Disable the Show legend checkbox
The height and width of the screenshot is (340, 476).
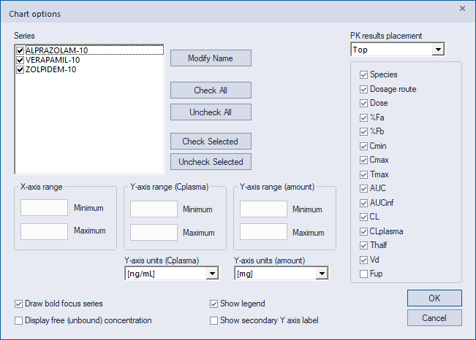[x=214, y=304]
